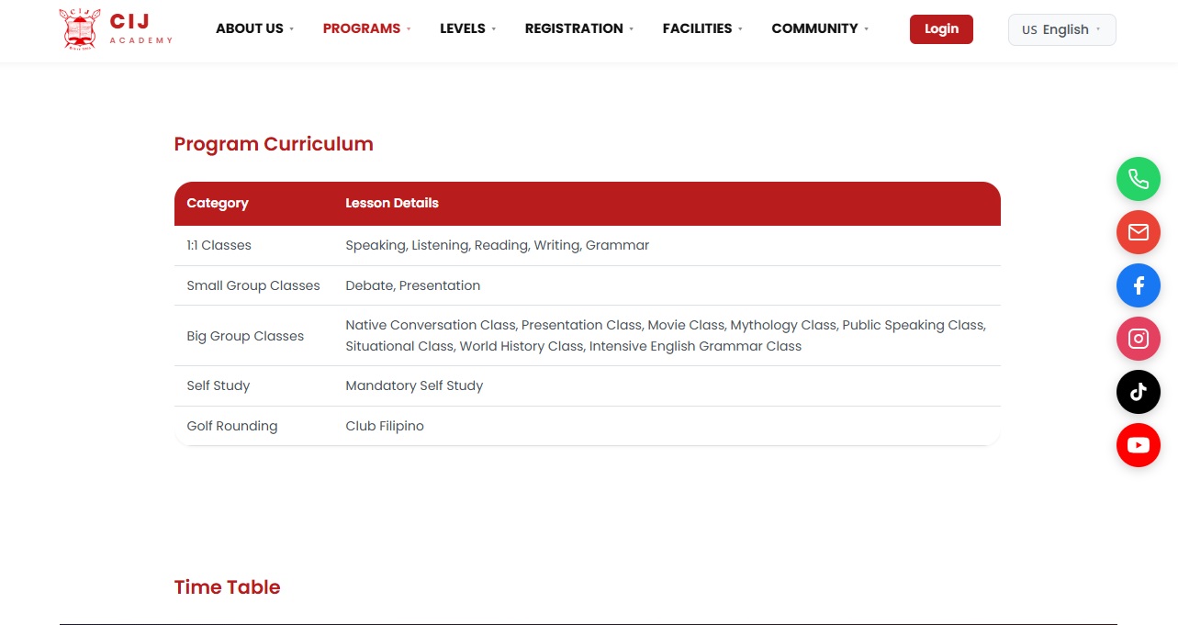Click the Lesson Details column header
The width and height of the screenshot is (1178, 625).
tap(392, 204)
